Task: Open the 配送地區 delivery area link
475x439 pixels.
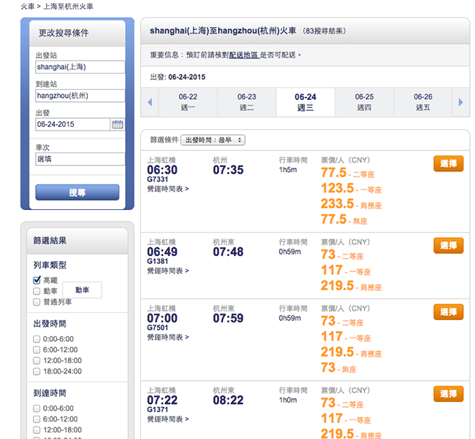Action: click(243, 55)
